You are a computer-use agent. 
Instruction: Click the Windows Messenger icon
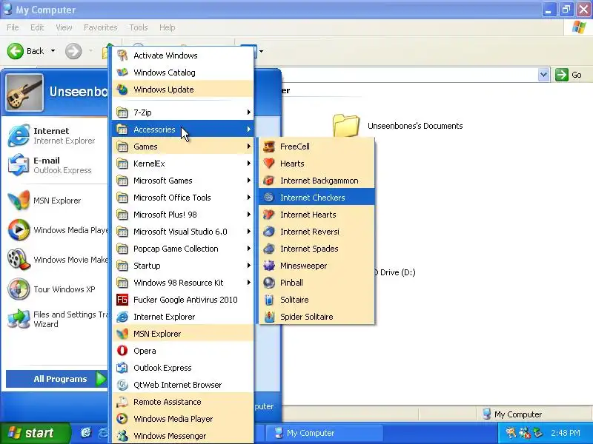click(122, 436)
